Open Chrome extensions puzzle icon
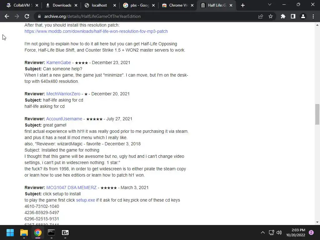The width and height of the screenshot is (320, 240). tap(283, 16)
